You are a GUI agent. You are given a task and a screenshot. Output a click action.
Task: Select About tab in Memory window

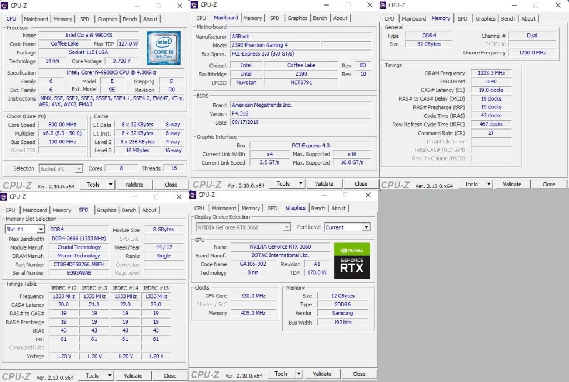point(528,18)
